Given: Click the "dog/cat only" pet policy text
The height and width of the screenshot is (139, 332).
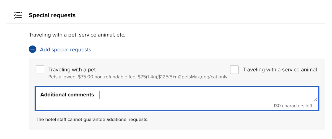Looking at the screenshot, I should 214,77.
